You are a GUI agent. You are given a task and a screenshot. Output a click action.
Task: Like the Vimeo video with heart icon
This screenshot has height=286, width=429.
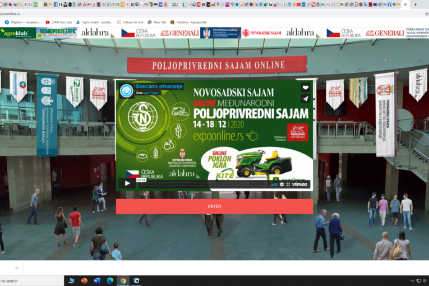coord(305,87)
